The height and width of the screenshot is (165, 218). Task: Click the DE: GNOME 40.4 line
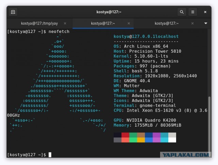[x=132, y=81]
